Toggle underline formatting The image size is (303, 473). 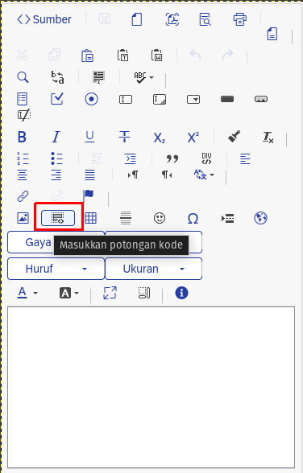(x=89, y=138)
